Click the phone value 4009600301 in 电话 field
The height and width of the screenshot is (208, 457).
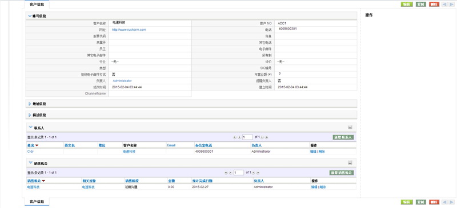tap(288, 29)
